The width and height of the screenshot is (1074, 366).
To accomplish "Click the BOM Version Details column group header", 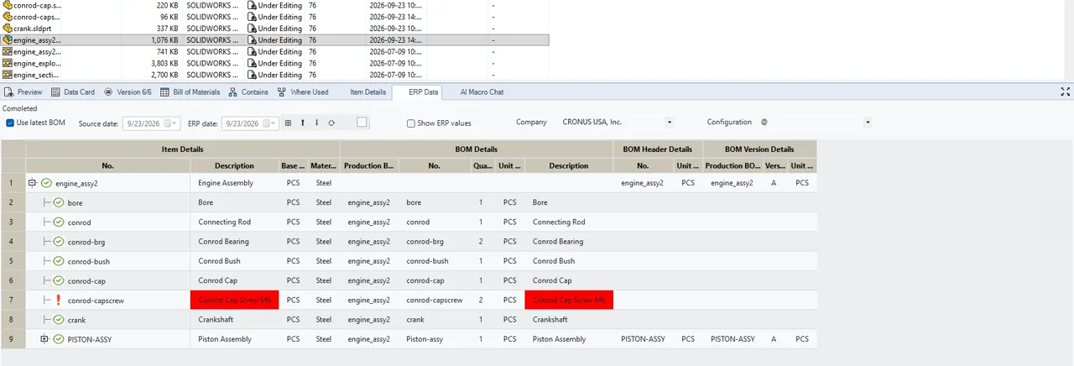I will coord(759,149).
